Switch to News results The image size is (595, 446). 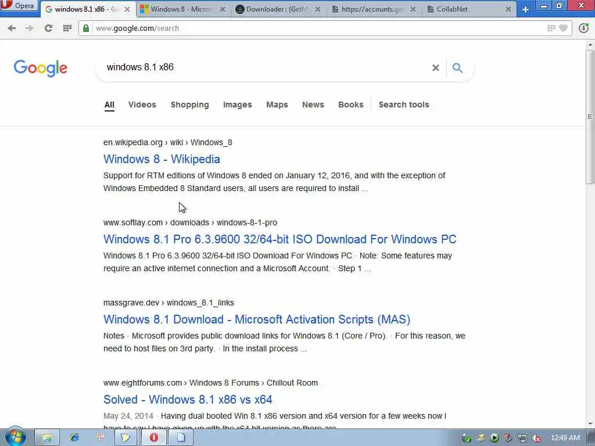[x=313, y=105]
